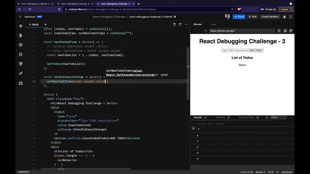Screen dimensions: 310x174
Task: Click the browser Update button
Action: click(x=286, y=9)
